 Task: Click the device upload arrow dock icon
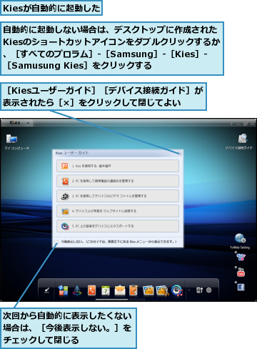click(199, 290)
